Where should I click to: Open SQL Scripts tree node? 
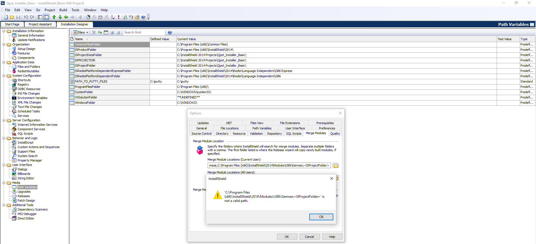coord(25,134)
